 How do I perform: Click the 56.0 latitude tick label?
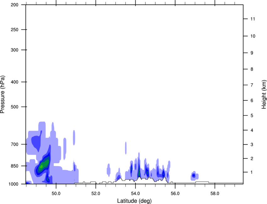(175, 194)
